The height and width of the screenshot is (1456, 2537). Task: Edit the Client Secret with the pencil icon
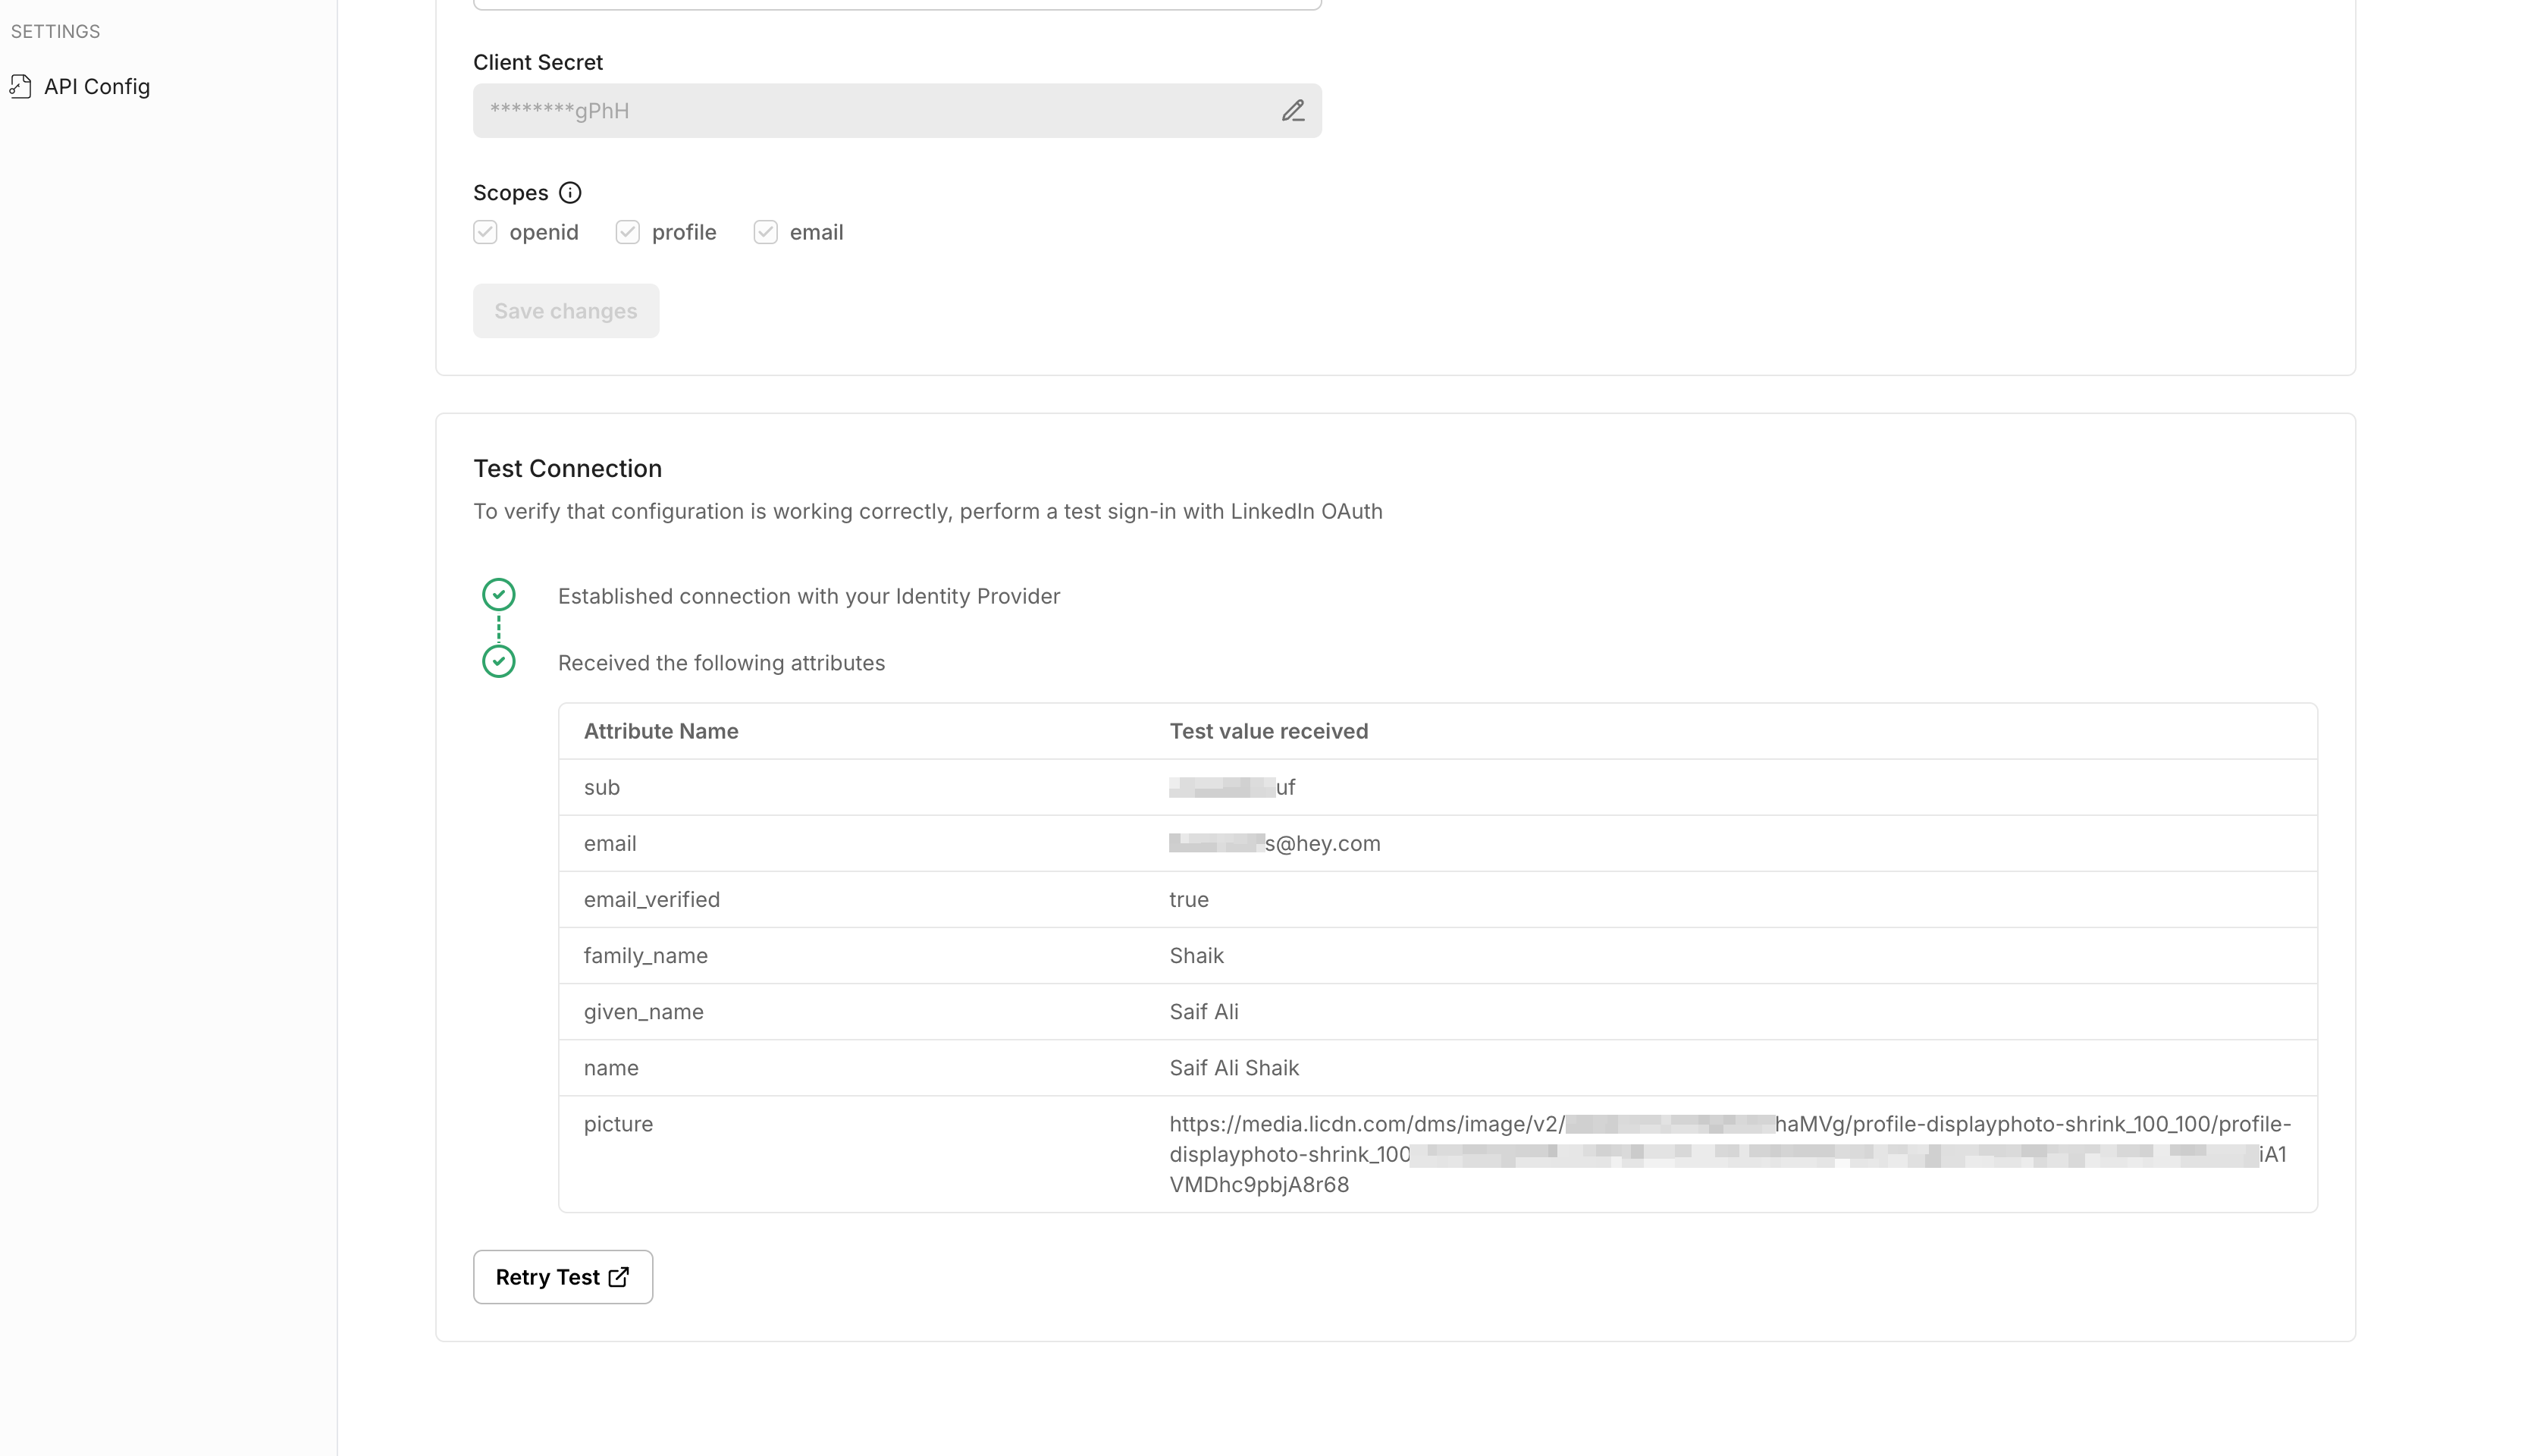click(1293, 111)
